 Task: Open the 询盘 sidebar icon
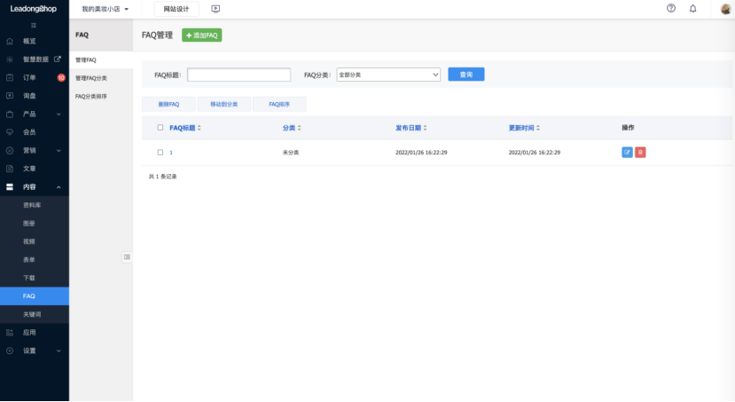point(10,96)
